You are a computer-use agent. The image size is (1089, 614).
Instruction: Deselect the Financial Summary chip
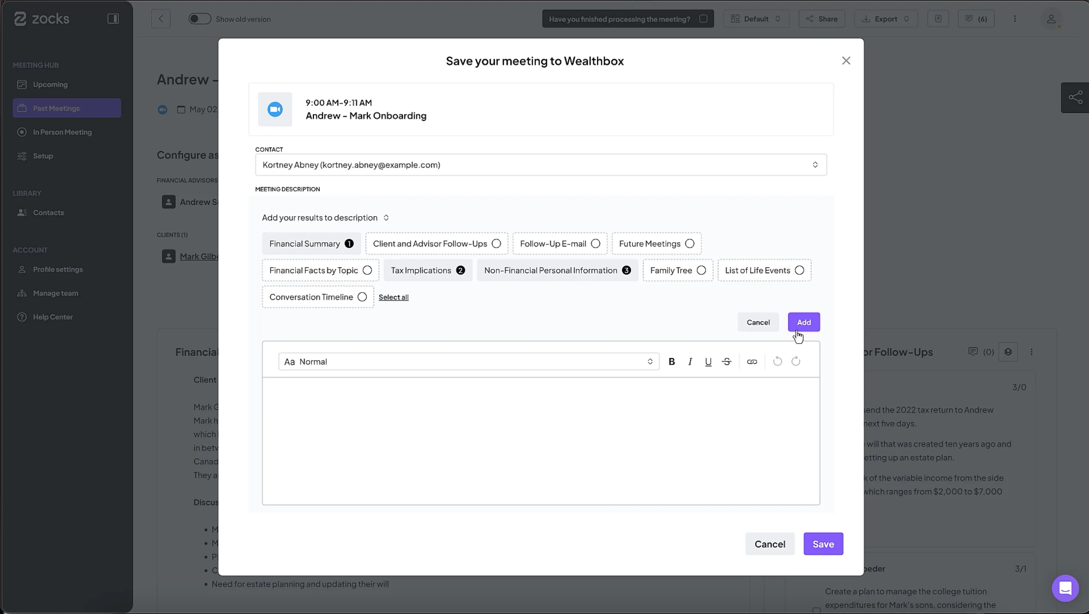(x=311, y=243)
